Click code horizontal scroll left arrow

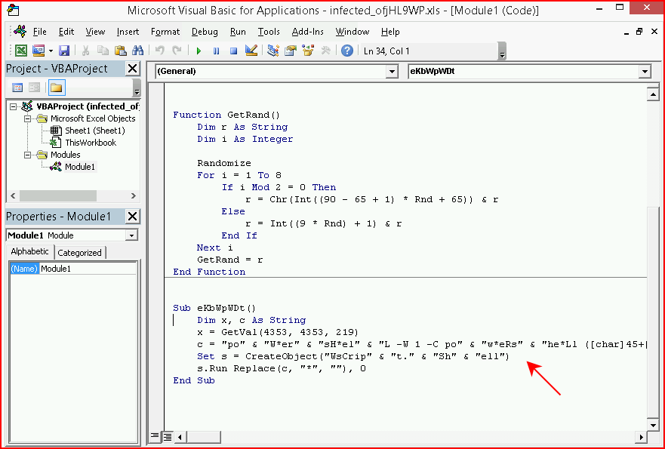(180, 437)
